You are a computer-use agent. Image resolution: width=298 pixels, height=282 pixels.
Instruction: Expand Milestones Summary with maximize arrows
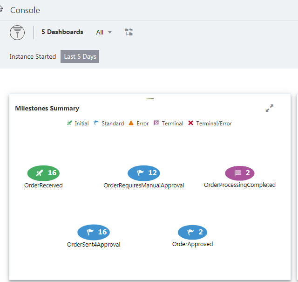[x=270, y=108]
